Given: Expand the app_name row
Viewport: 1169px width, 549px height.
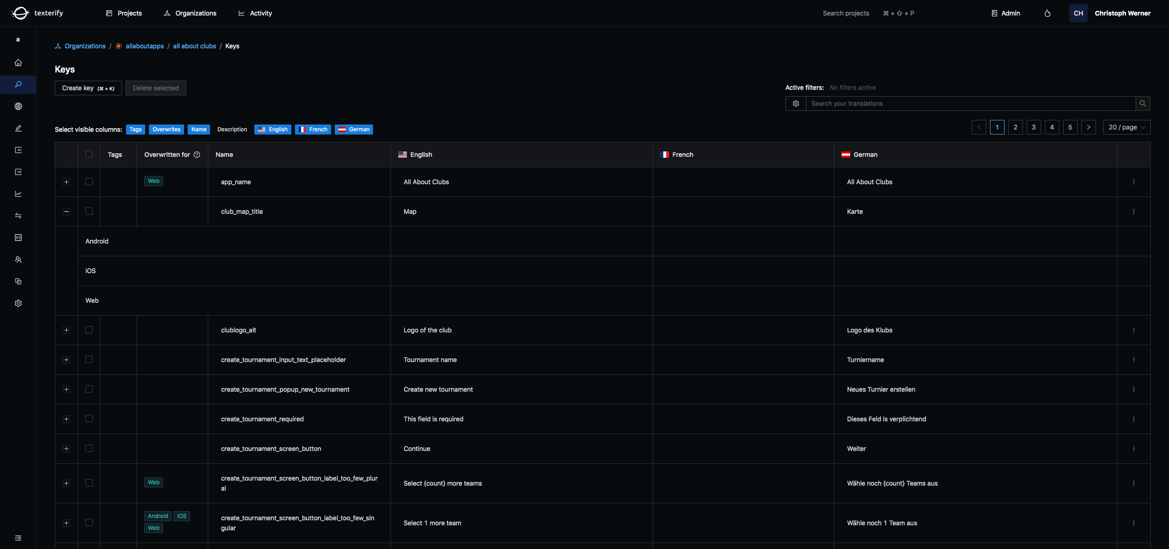Looking at the screenshot, I should point(67,182).
